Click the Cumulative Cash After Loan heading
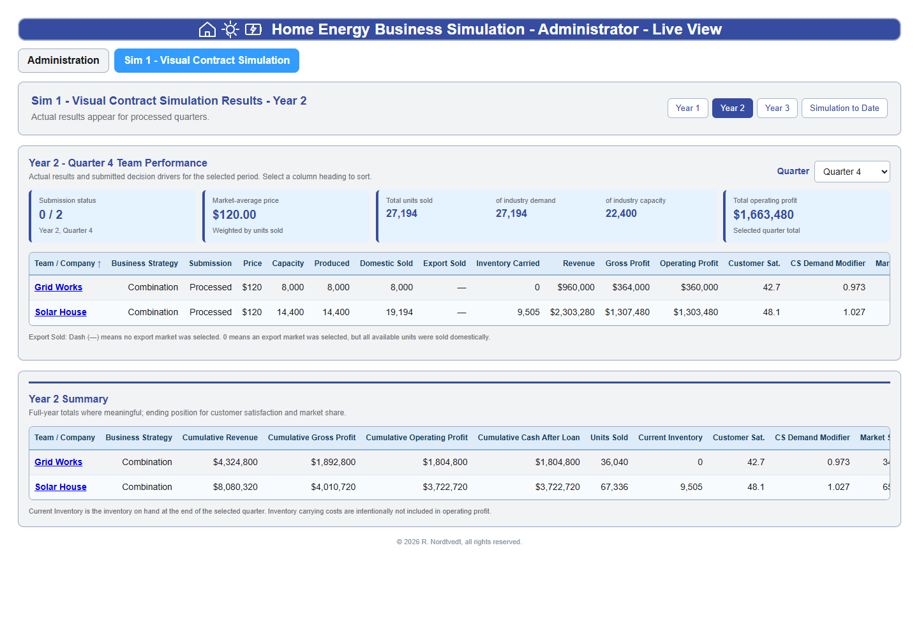 pos(529,438)
